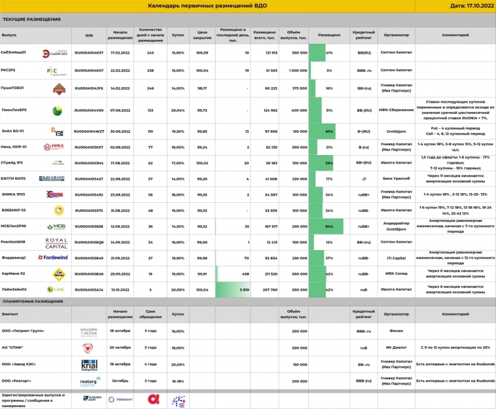The height and width of the screenshot is (409, 496).
Task: Click the 'Кредитный рейтинг' header in top table
Action: pos(363,35)
